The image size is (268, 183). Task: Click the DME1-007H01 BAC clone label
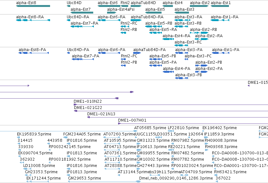click(x=132, y=120)
